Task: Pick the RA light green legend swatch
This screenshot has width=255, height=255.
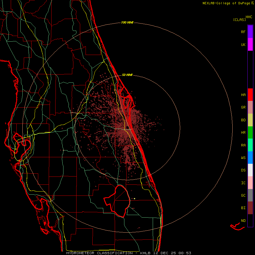Action: [x=250, y=145]
